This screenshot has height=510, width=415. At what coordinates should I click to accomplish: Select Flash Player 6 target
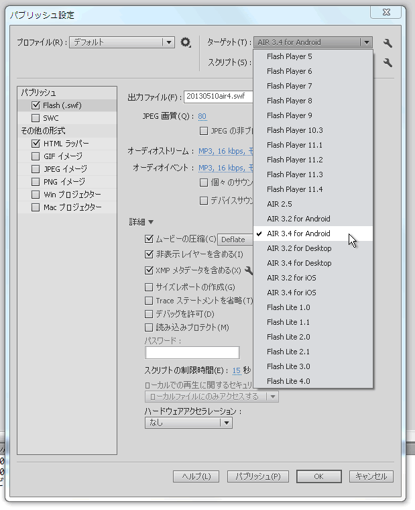[x=313, y=71]
